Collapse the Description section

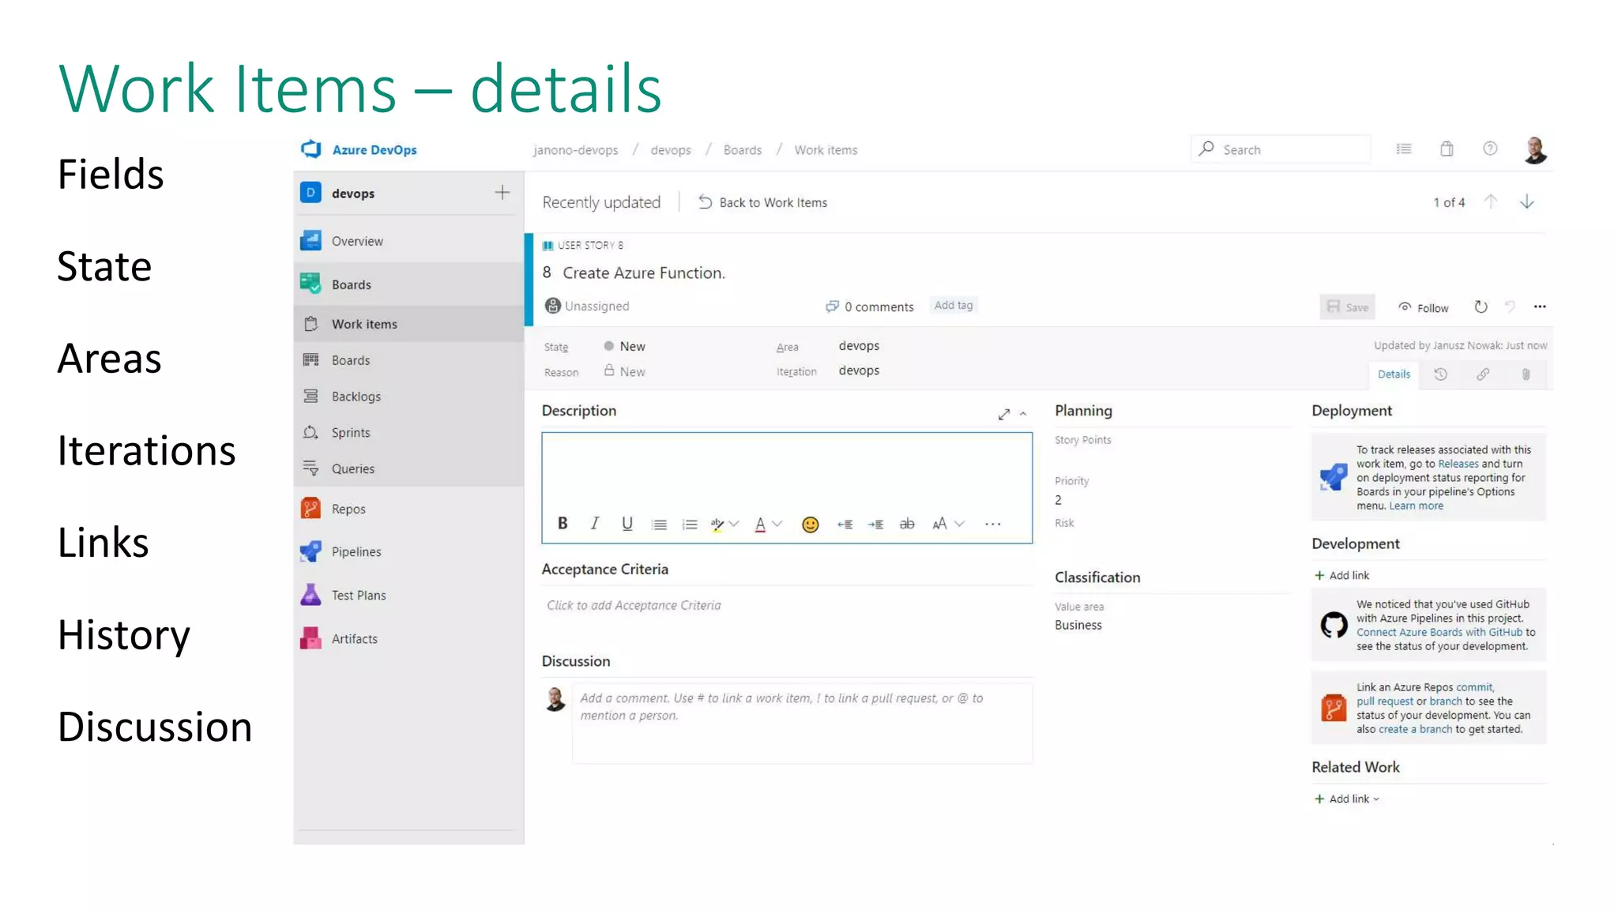pyautogui.click(x=1023, y=414)
